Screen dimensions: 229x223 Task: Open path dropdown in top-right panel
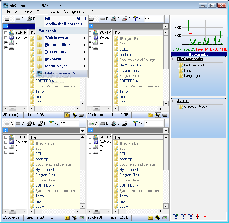coord(166,26)
